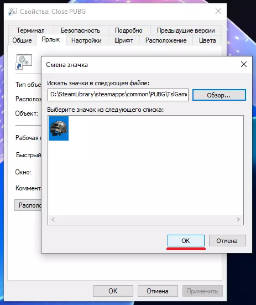The image size is (256, 305).
Task: Click OK at bottom of Properties window
Action: coord(113,291)
